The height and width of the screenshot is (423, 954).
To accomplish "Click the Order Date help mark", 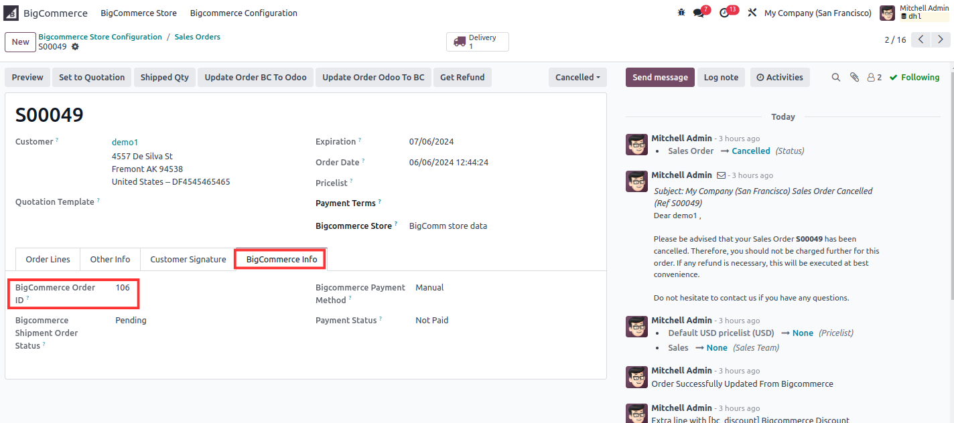I will click(x=364, y=161).
